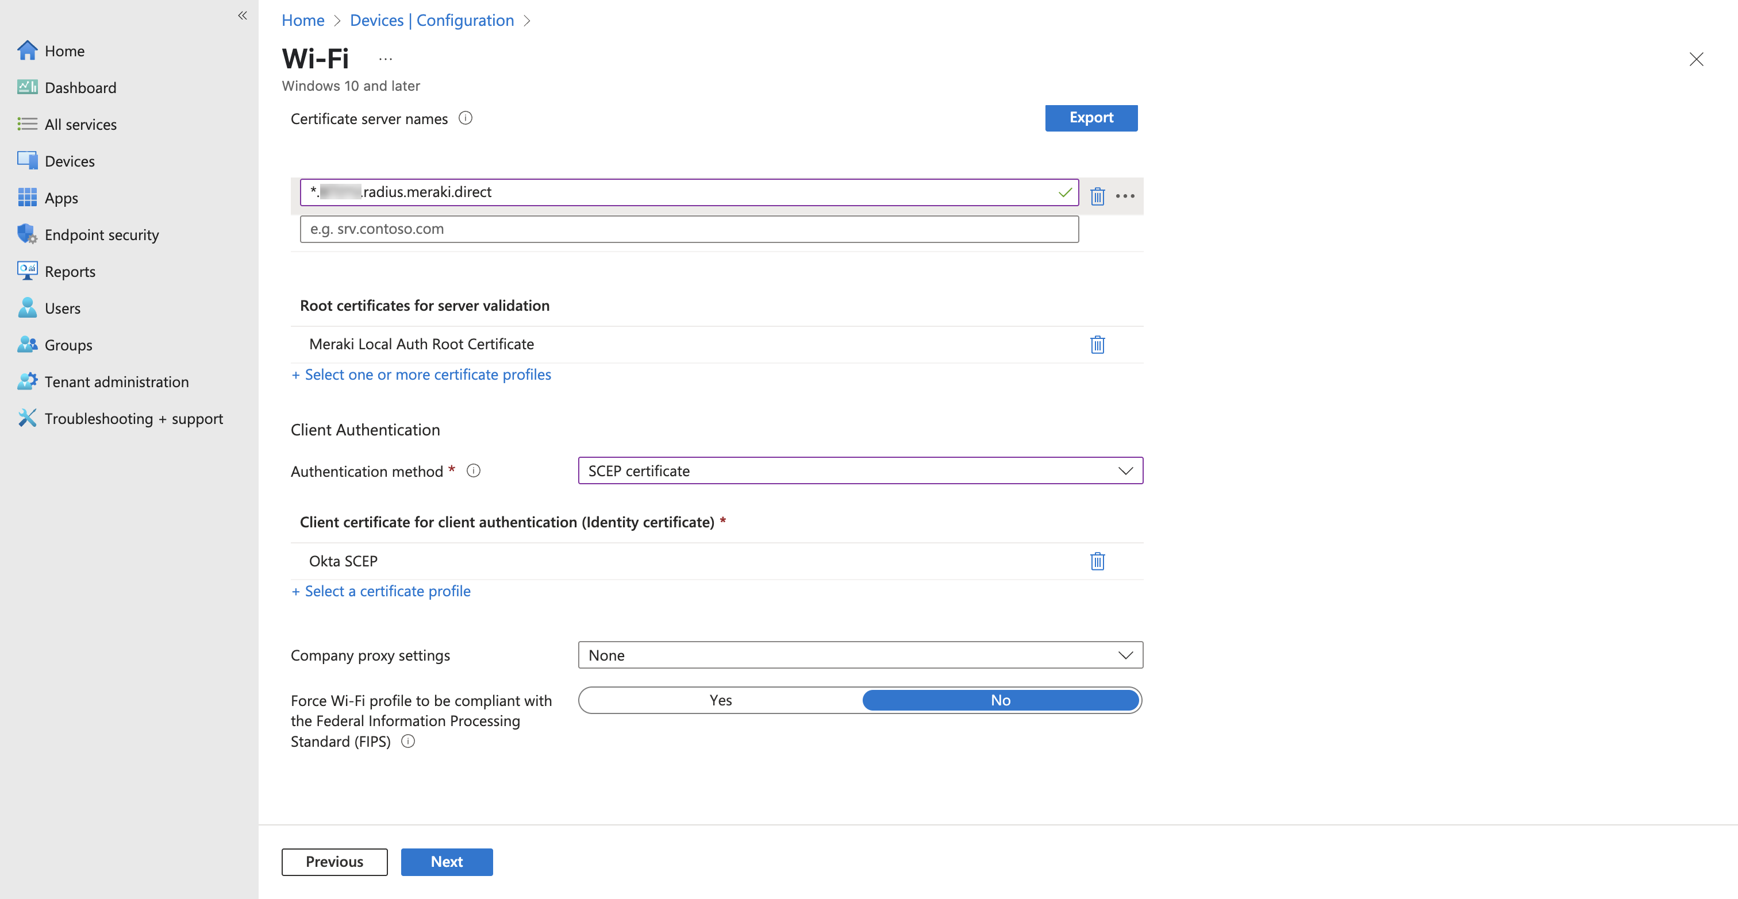Click the Reports icon in sidebar
The width and height of the screenshot is (1738, 899).
(27, 271)
